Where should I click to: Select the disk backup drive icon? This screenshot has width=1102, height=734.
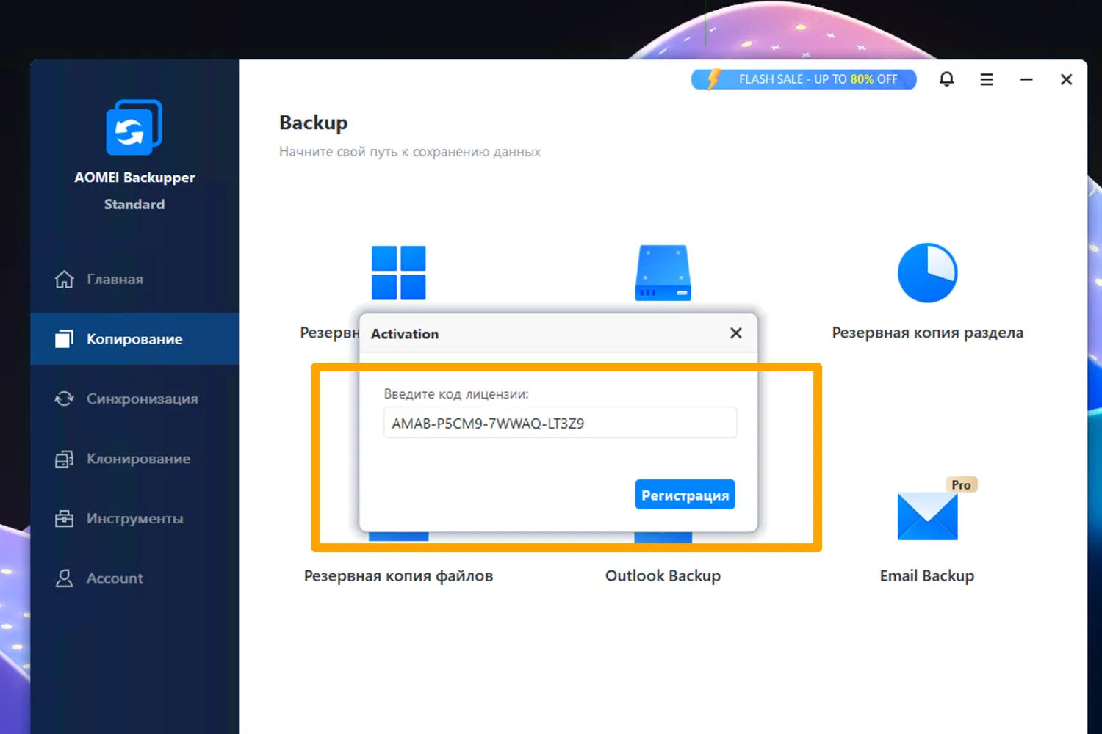[x=663, y=273]
